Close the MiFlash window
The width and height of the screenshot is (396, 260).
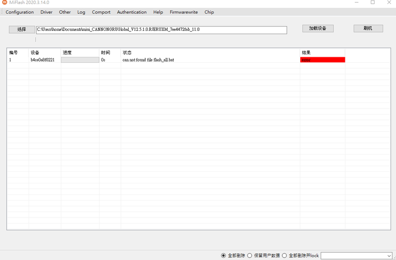[x=389, y=3]
